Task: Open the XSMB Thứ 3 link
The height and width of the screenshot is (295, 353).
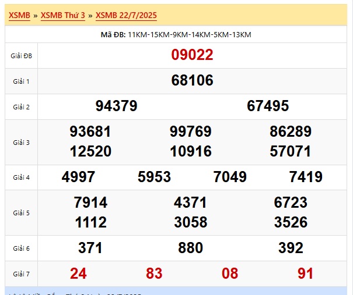Action: (63, 15)
